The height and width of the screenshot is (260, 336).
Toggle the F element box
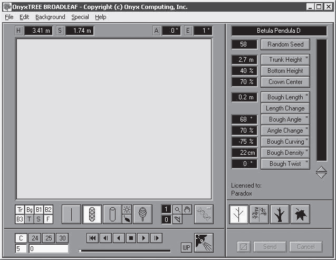pos(48,219)
